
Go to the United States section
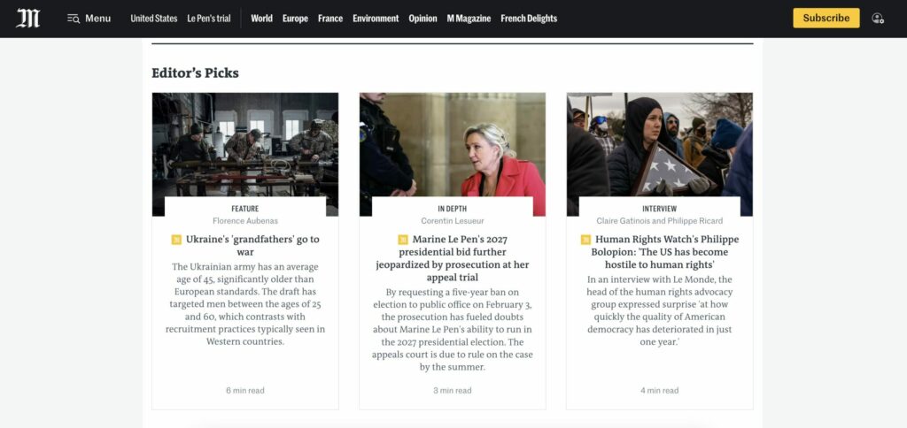pyautogui.click(x=154, y=19)
